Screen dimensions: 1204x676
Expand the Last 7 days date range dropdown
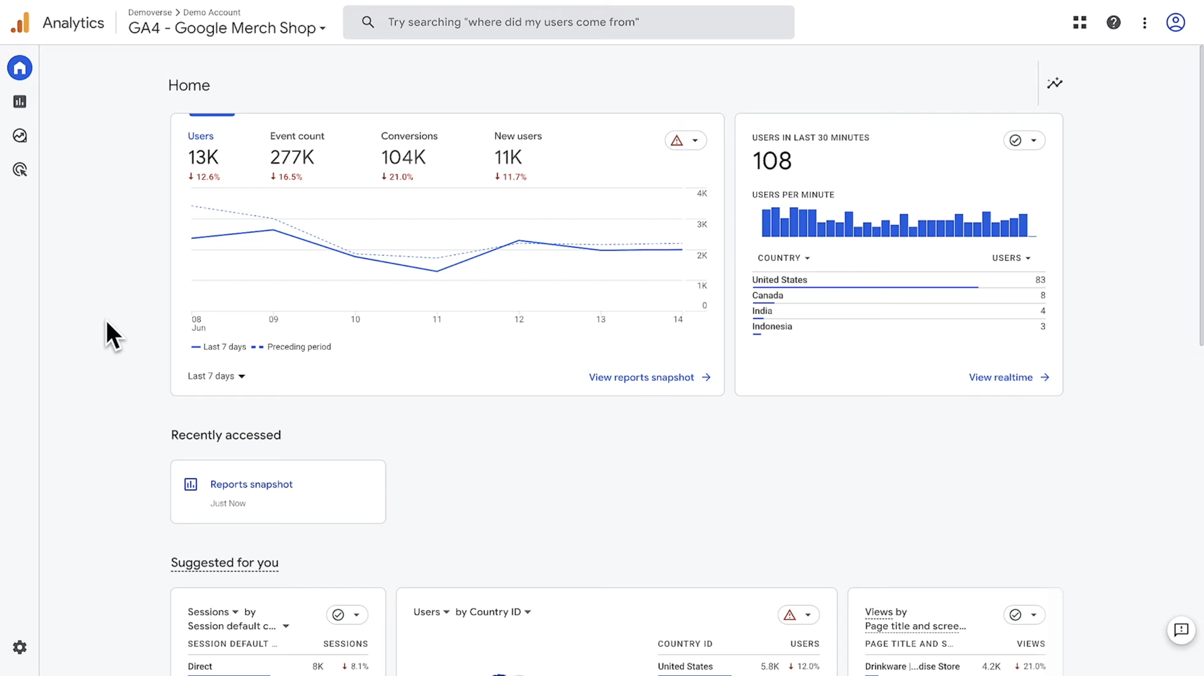coord(217,376)
